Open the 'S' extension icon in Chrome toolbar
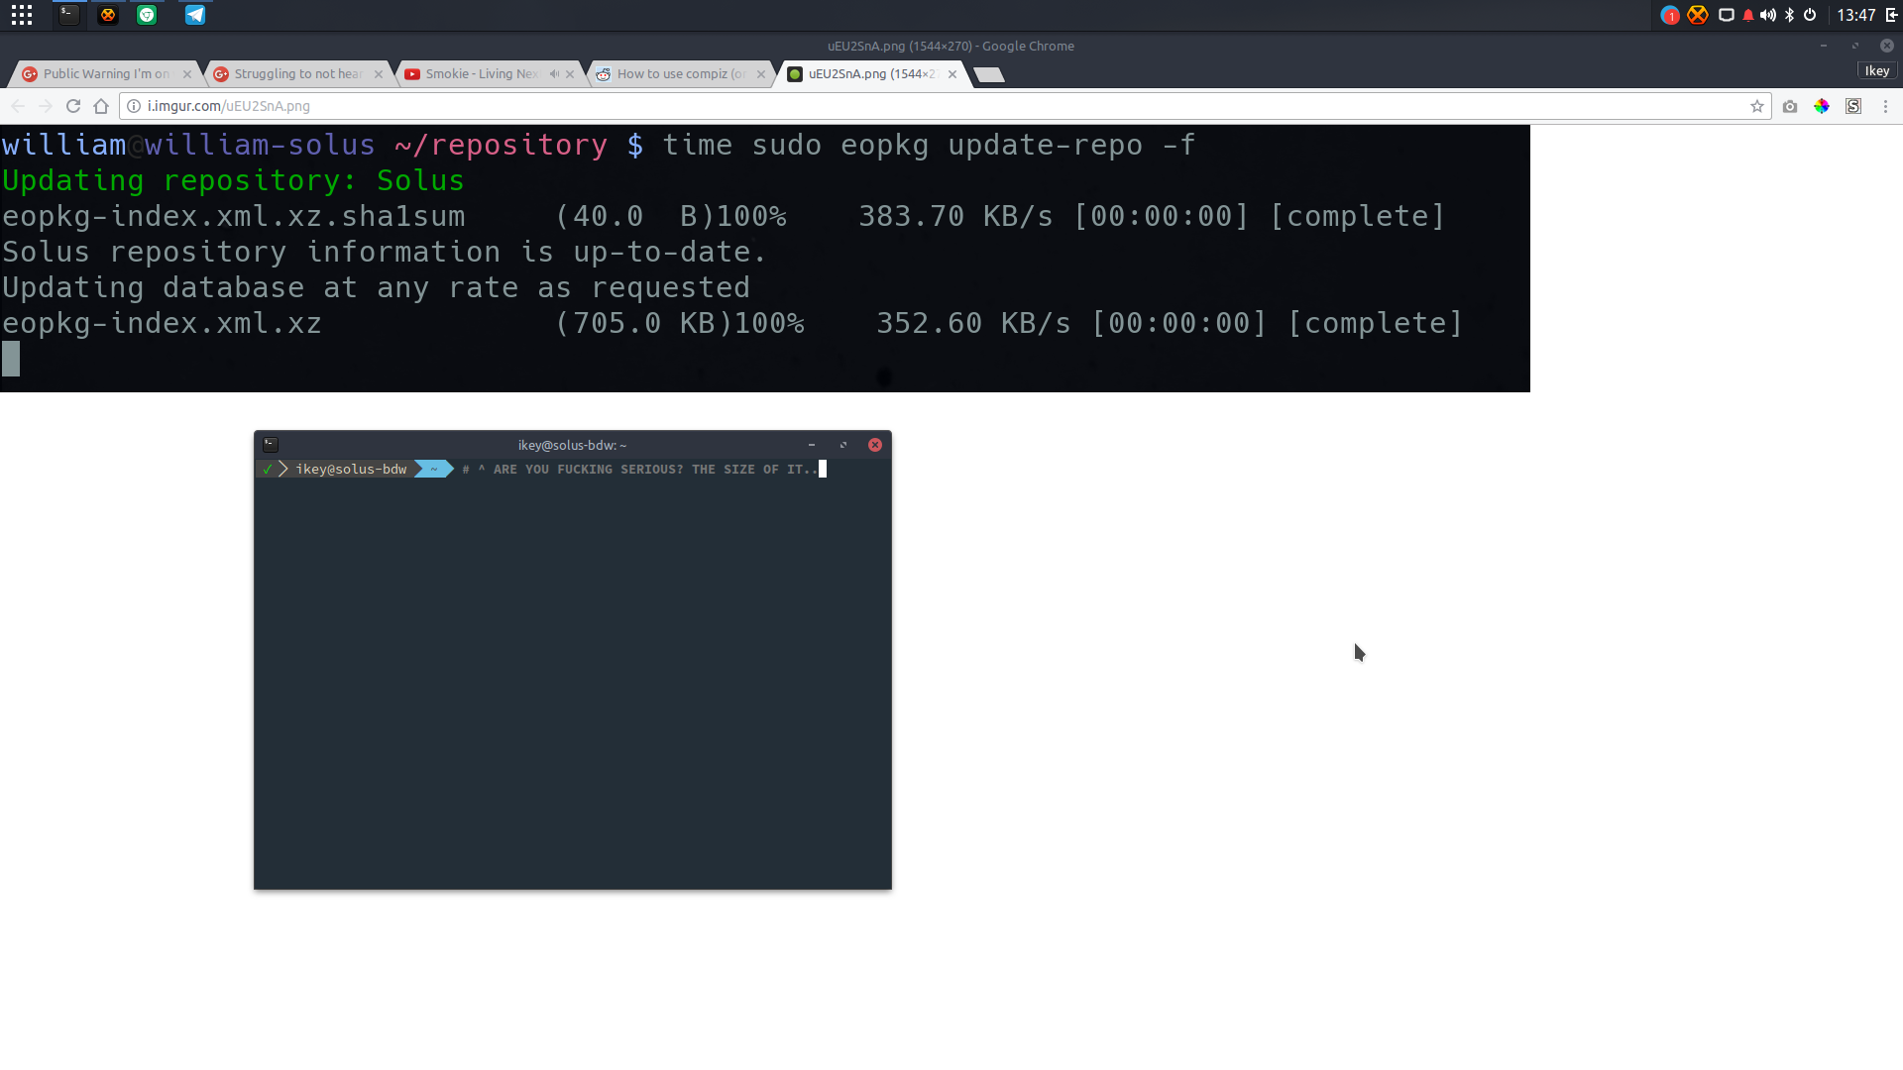1903x1070 pixels. (1853, 106)
